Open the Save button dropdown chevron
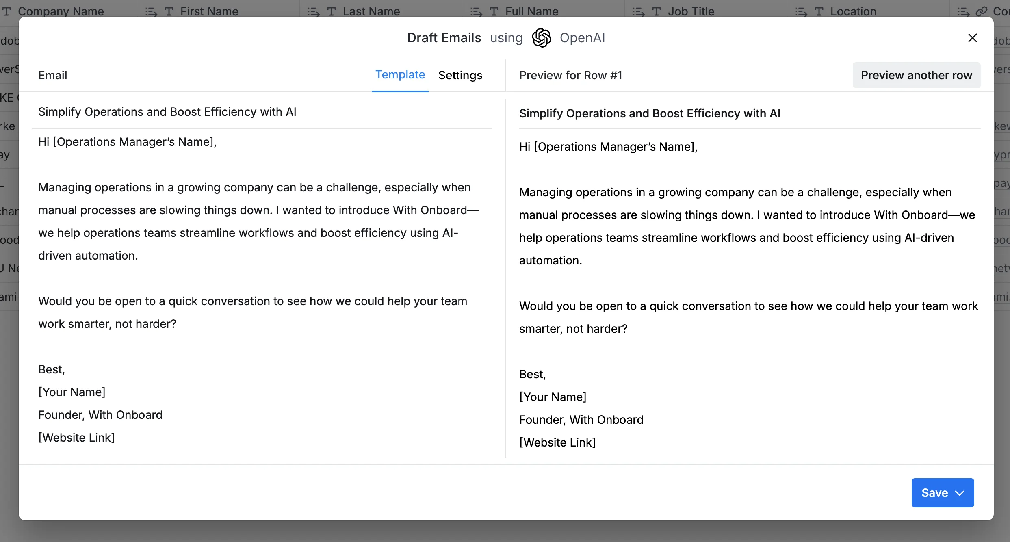This screenshot has width=1010, height=542. [x=960, y=493]
